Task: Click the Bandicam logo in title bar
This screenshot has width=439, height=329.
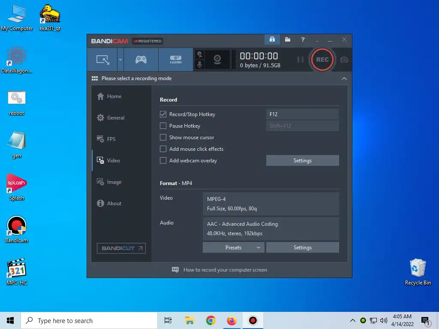Action: pos(109,41)
